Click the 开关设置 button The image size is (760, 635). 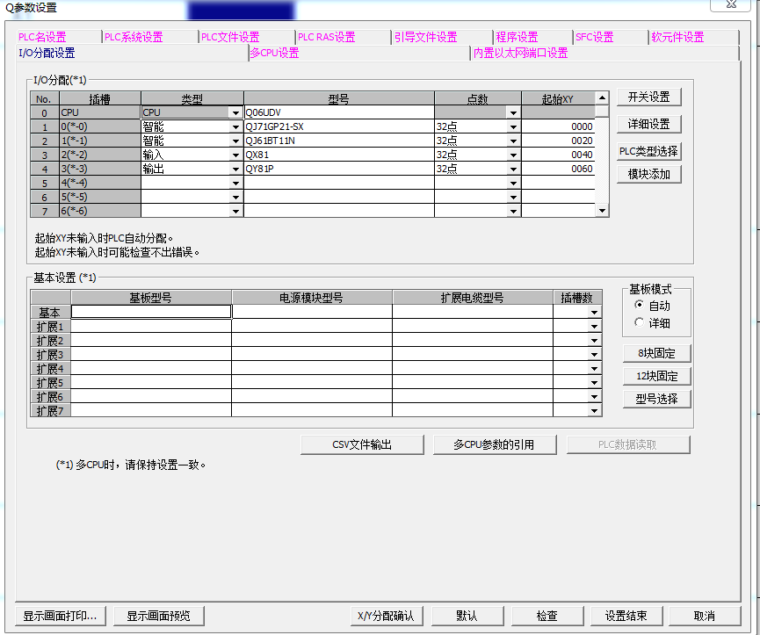(x=648, y=97)
